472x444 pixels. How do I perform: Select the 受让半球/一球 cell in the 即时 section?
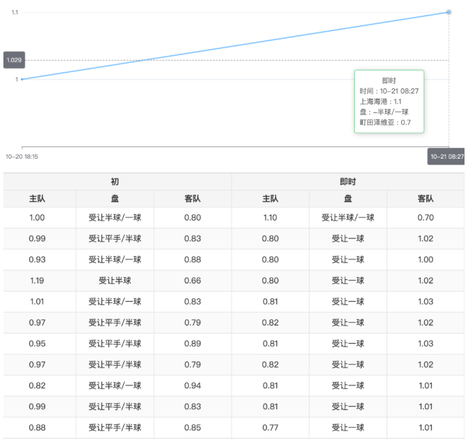coord(347,218)
